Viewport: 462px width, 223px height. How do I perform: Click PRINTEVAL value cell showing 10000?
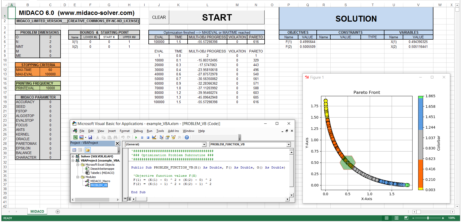click(x=50, y=88)
